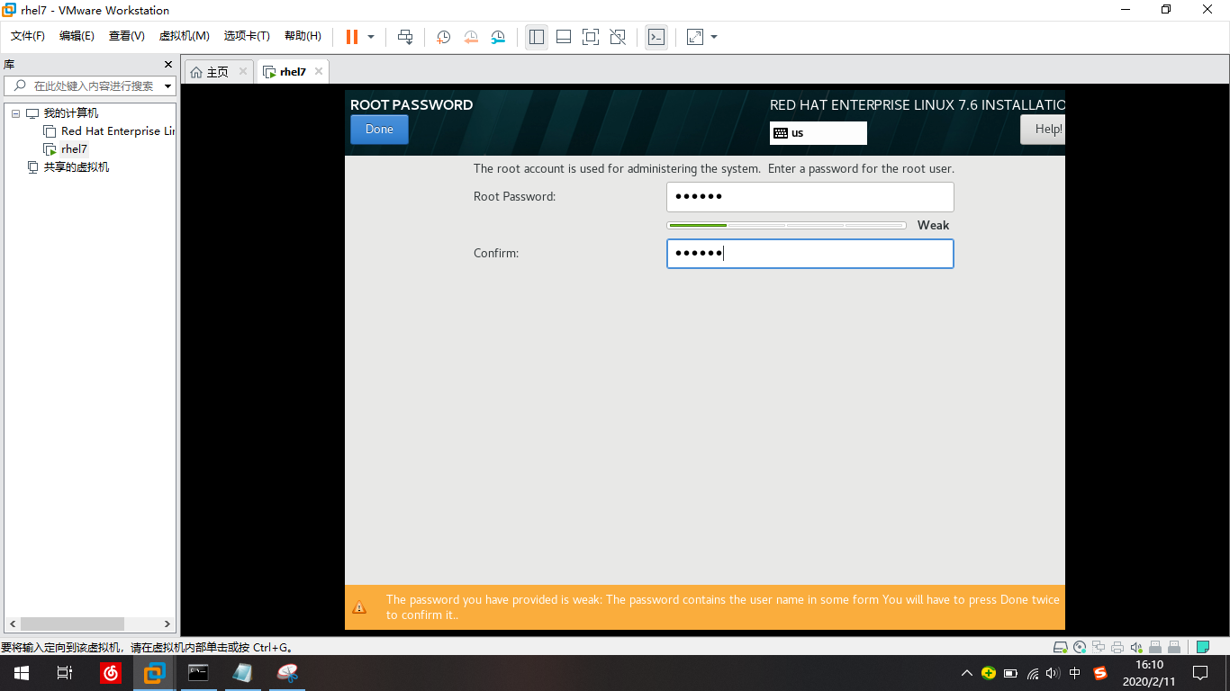
Task: Open the Windows Start menu
Action: (22, 673)
